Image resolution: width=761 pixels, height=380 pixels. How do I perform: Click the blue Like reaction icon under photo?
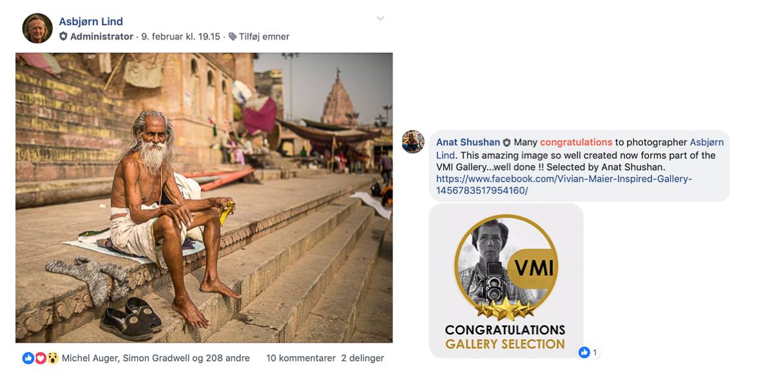(28, 358)
